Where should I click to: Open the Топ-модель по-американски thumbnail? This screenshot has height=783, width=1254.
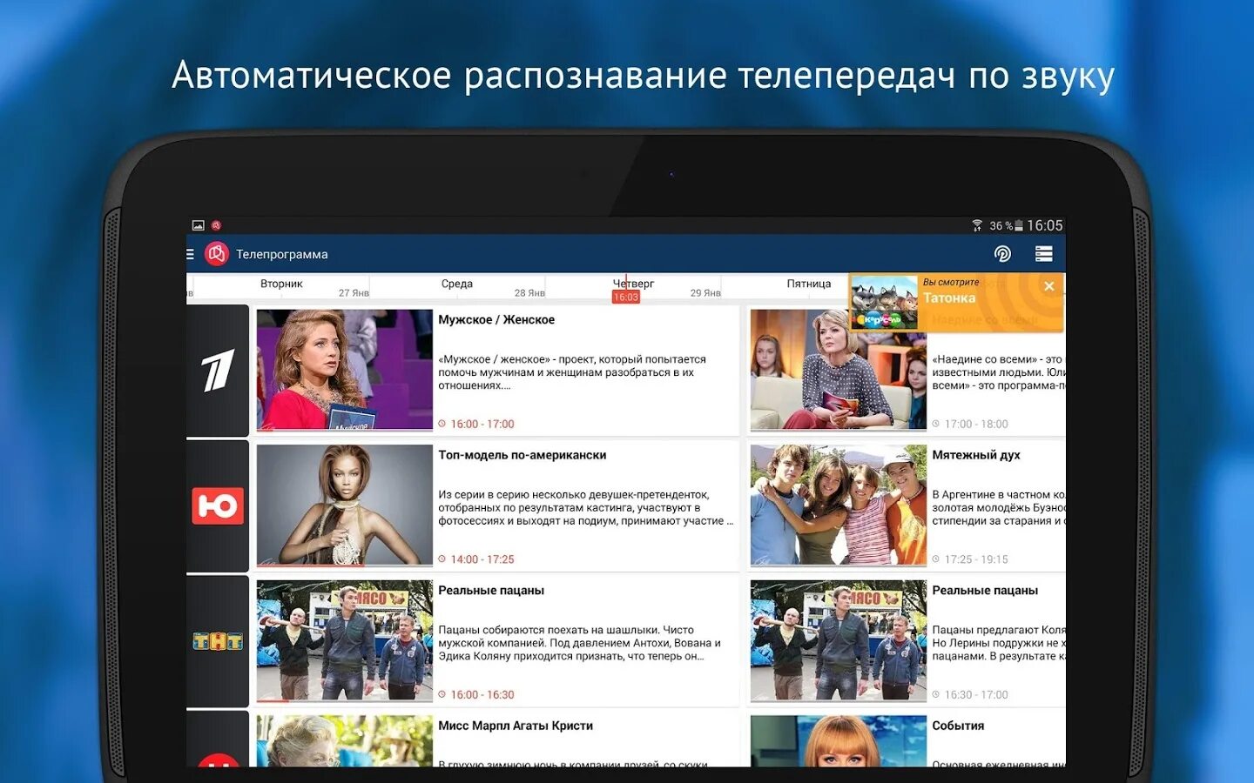click(345, 505)
